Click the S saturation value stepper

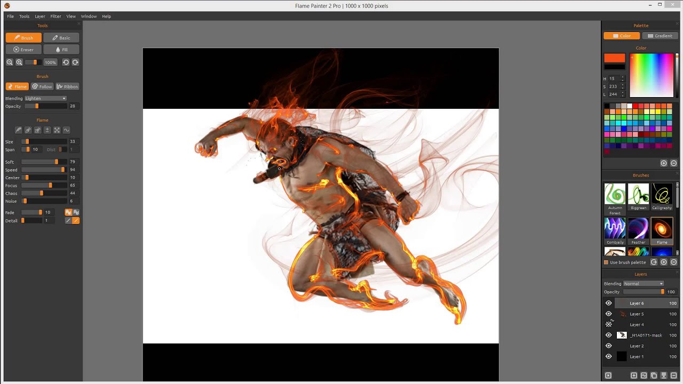(623, 86)
